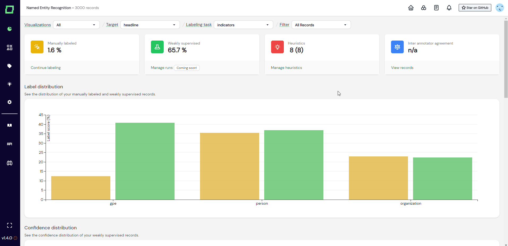
Task: Open the data browser shapes icon
Action: point(10,47)
